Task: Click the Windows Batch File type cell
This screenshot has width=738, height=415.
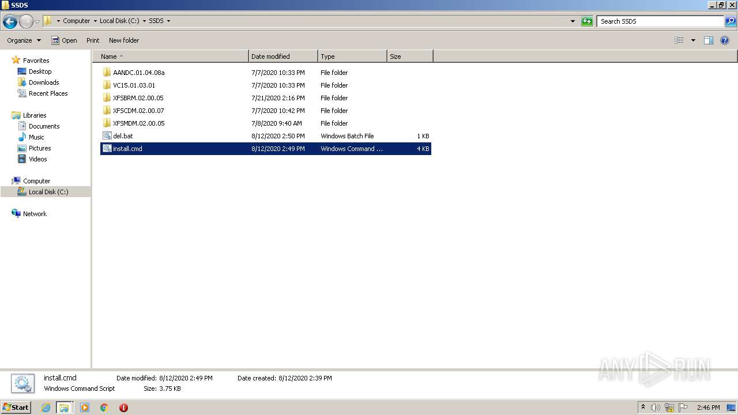Action: tap(347, 136)
